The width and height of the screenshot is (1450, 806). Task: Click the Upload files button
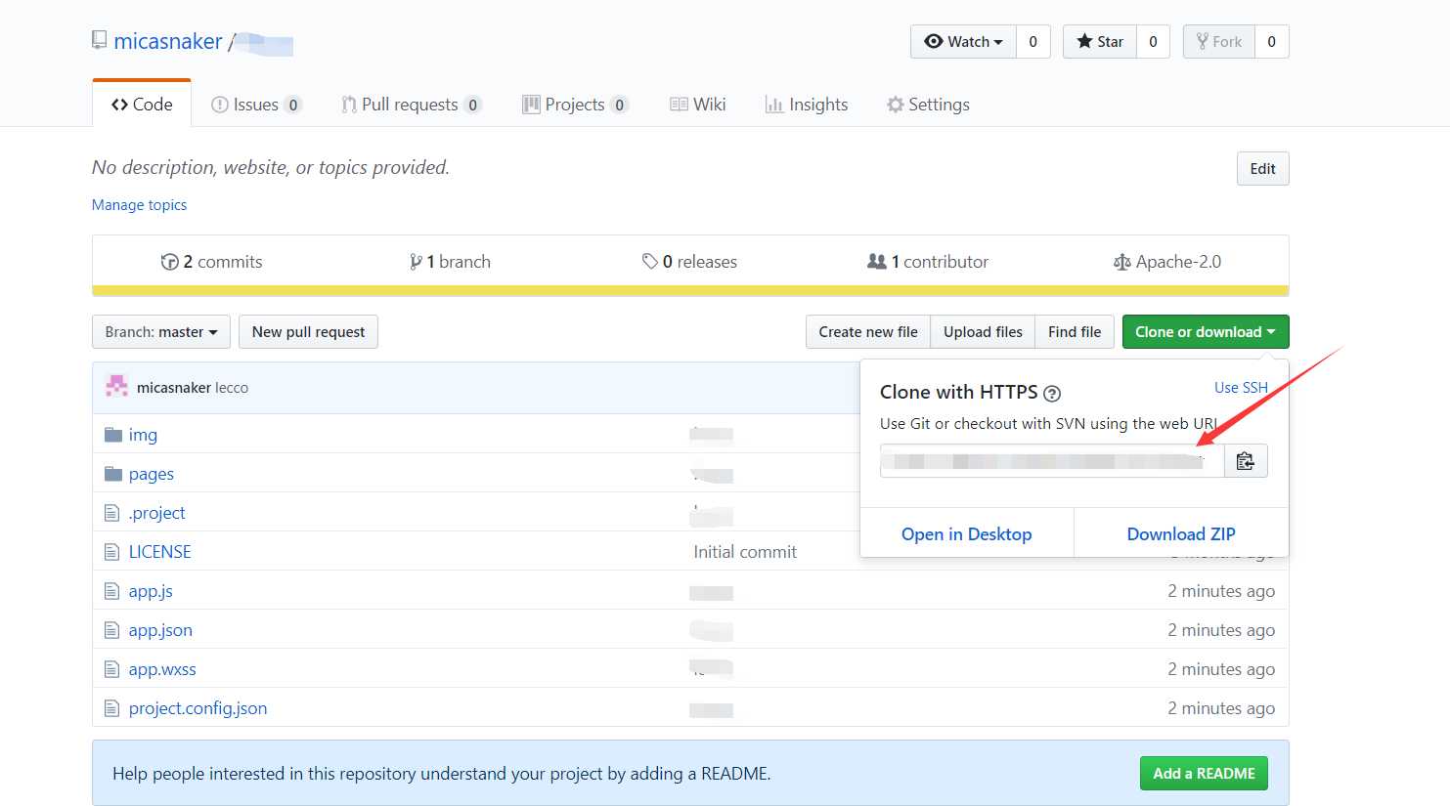point(983,332)
